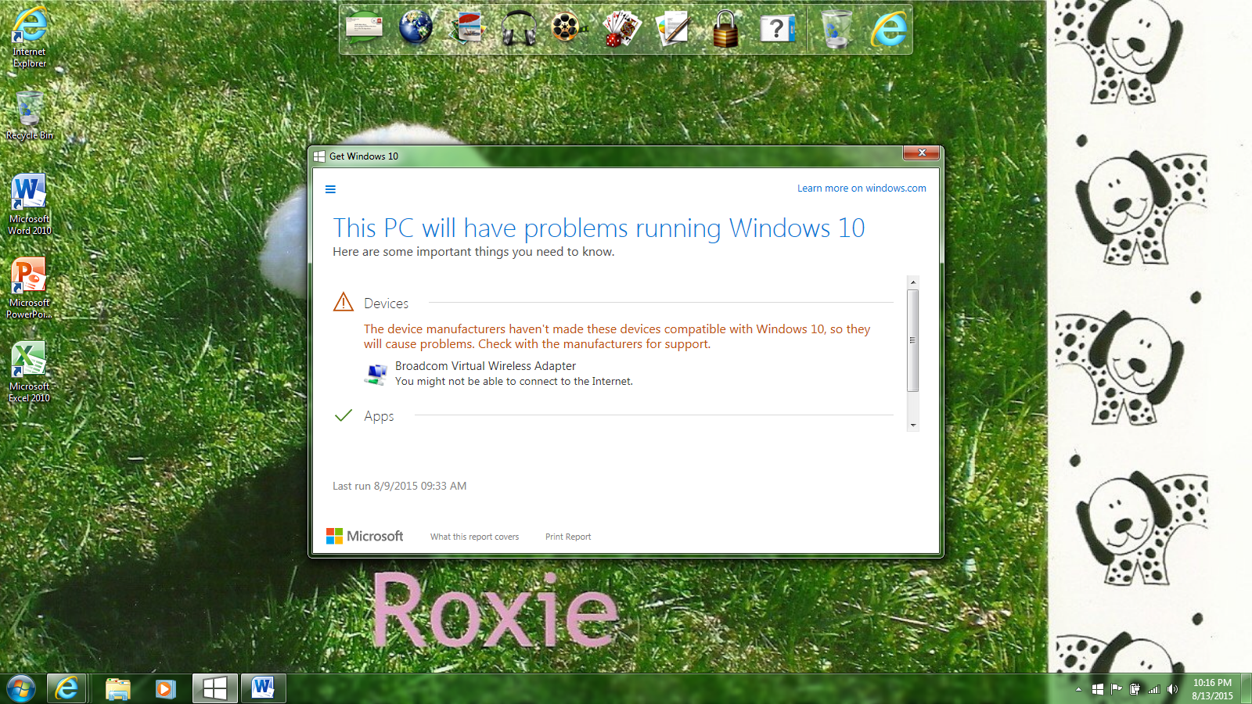Open the photos icon in top dock
The height and width of the screenshot is (704, 1252).
467,30
